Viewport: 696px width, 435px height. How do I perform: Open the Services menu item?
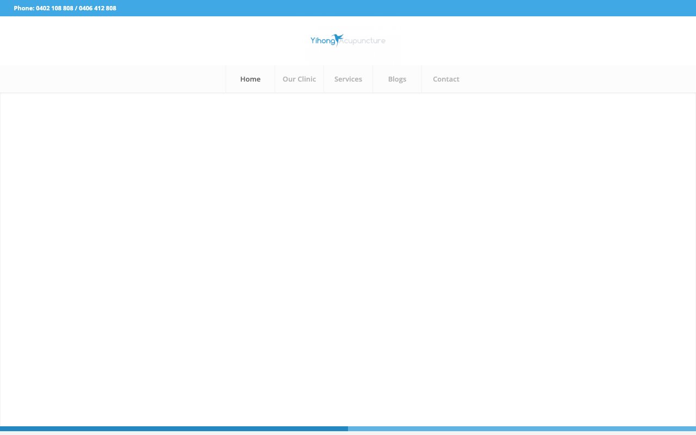tap(348, 79)
